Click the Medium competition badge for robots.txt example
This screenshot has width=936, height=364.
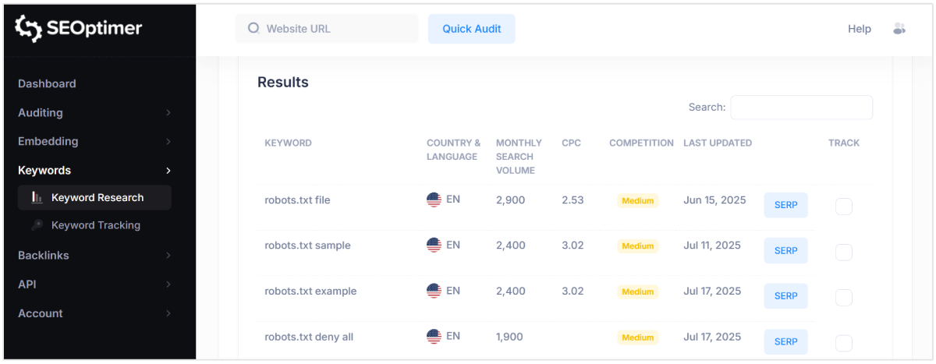(x=637, y=292)
